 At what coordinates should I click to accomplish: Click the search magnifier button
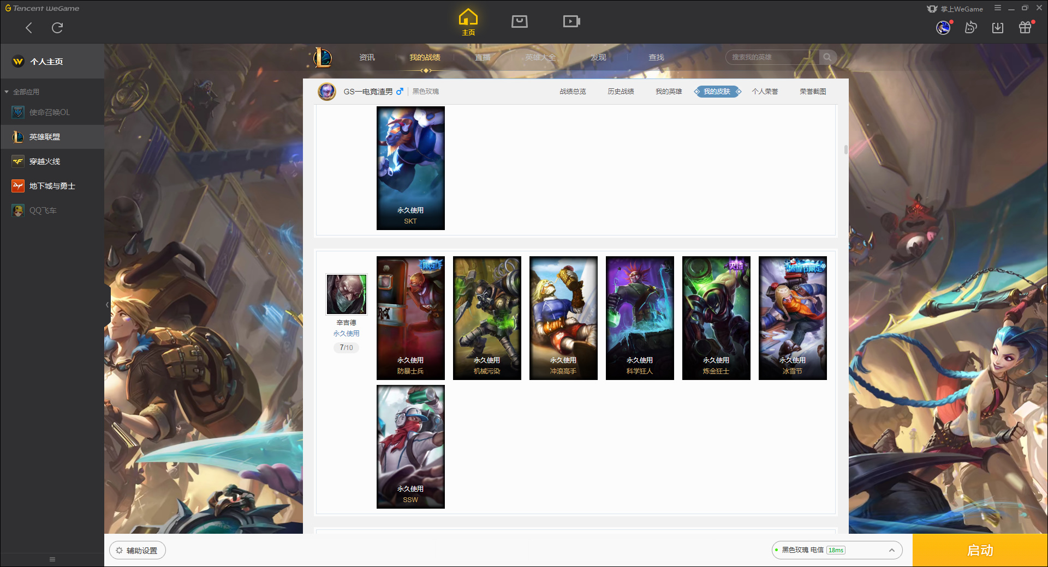click(x=827, y=57)
